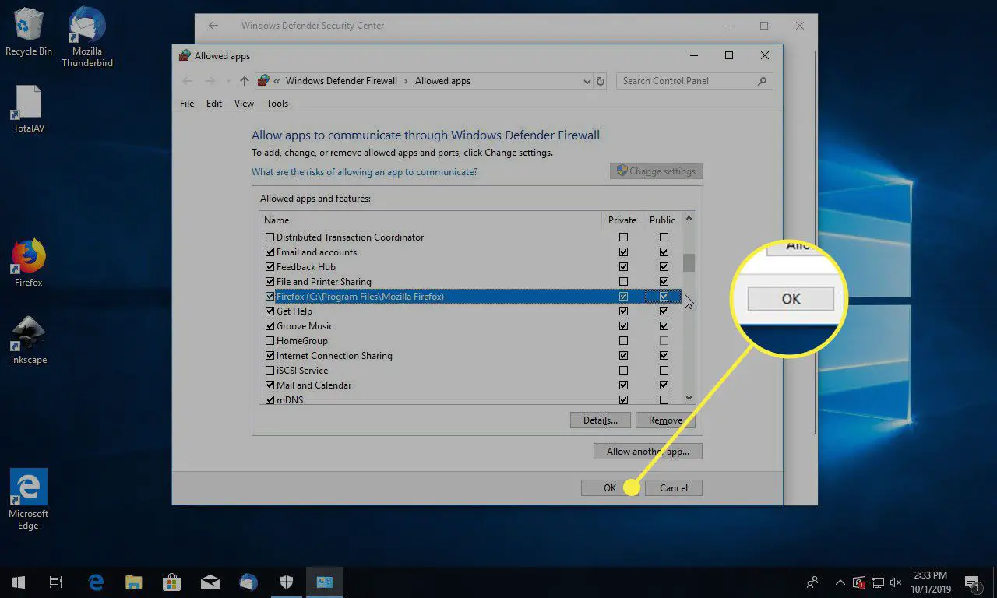Image resolution: width=997 pixels, height=598 pixels.
Task: Click the apps list scrollbar down arrow
Action: [x=689, y=398]
